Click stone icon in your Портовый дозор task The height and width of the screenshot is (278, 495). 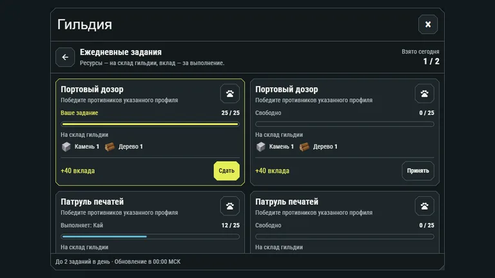click(x=66, y=147)
